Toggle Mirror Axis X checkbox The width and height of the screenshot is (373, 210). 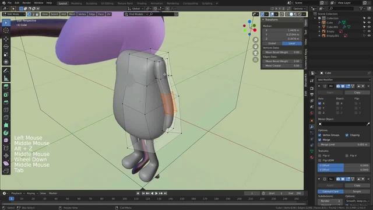coord(320,103)
